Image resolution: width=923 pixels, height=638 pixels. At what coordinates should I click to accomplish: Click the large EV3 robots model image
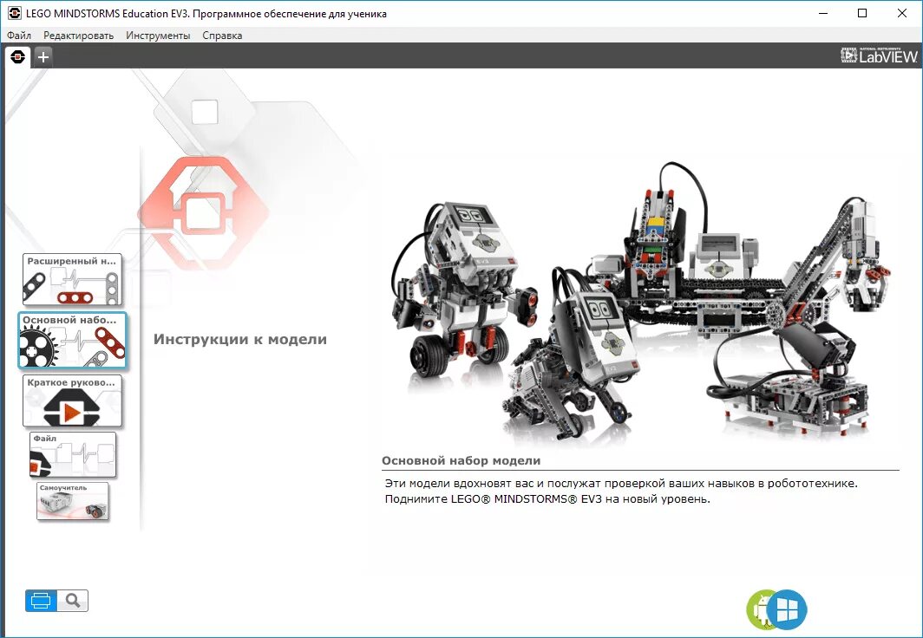tap(642, 300)
